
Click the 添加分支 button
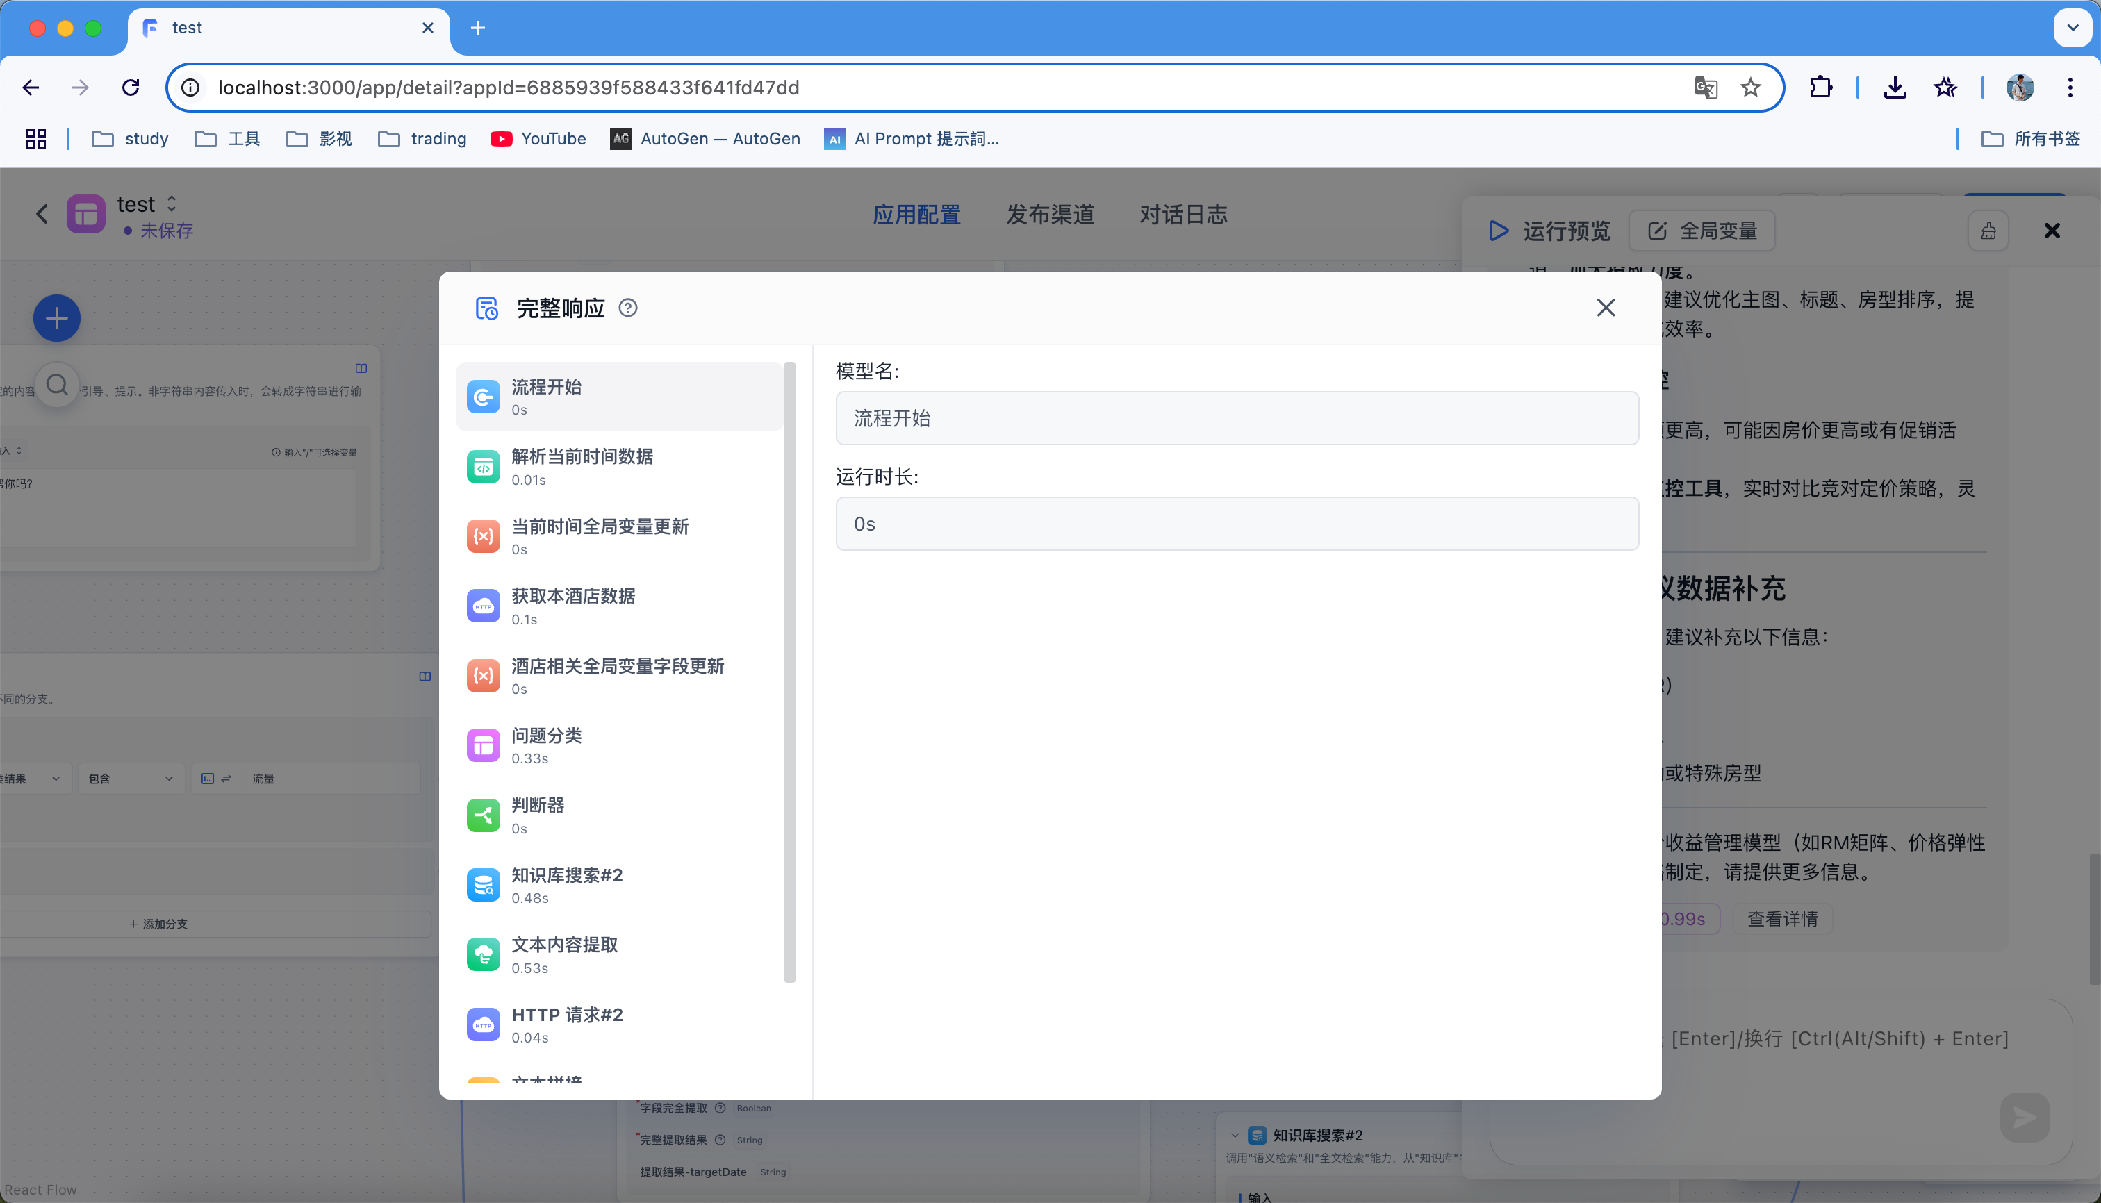pos(158,924)
